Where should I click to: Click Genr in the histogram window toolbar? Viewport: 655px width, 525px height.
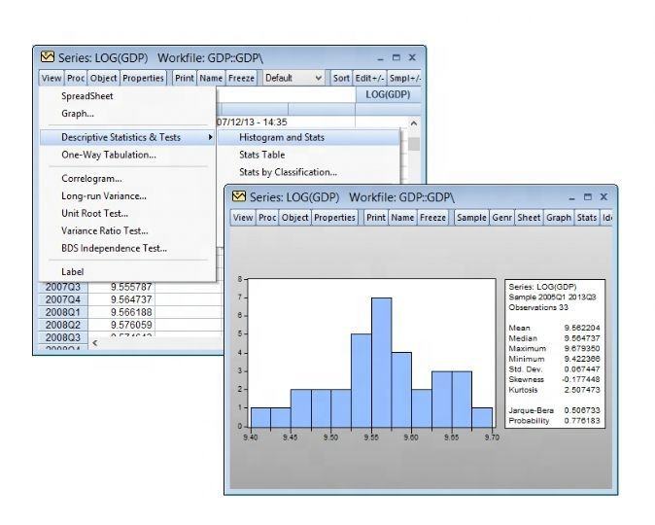(501, 218)
